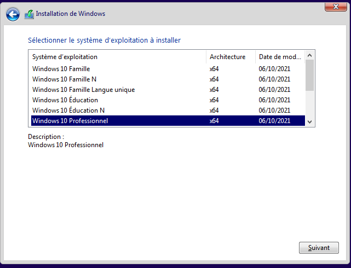This screenshot has width=351, height=268.
Task: Click the scroll down arrow of the list
Action: tap(310, 122)
